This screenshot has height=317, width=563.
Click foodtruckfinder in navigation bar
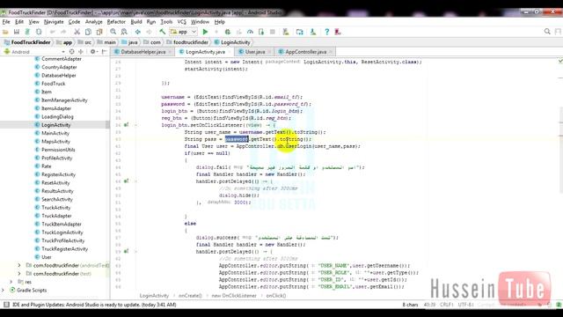coord(191,42)
